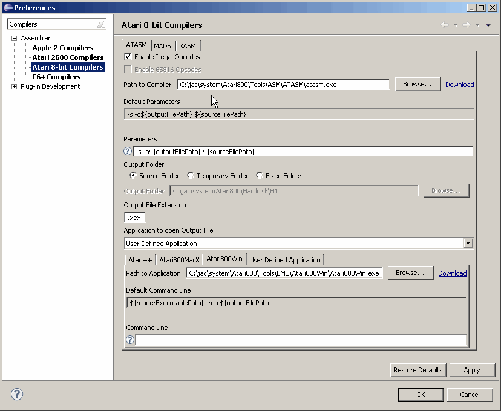Select the Fixed Folder radio button
Viewport: 501px width, 411px height.
pyautogui.click(x=260, y=175)
